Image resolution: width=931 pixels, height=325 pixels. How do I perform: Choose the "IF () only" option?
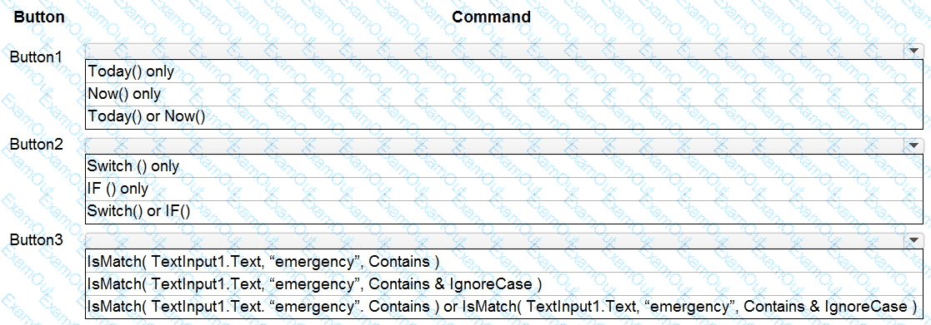[504, 189]
